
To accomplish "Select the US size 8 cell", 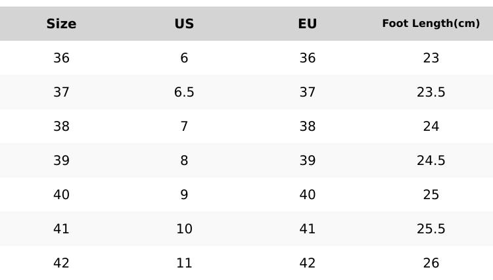I will (x=184, y=161).
